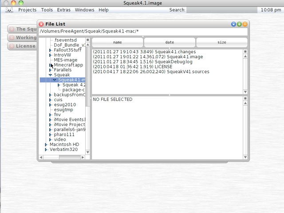Screen dimensions: 284x213
Task: Click the Squeak mouse logo icon
Action: tap(9, 10)
